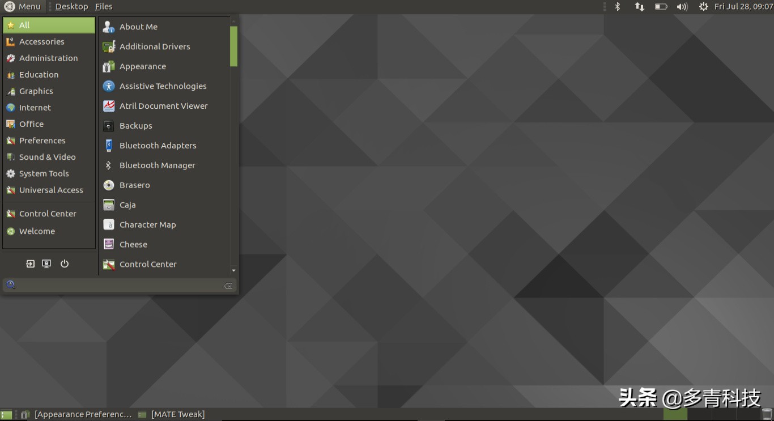Launch Additional Drivers from the list
The height and width of the screenshot is (421, 774).
164,46
